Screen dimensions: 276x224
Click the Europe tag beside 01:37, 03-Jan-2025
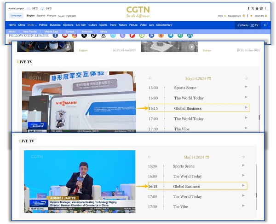pyautogui.click(x=83, y=50)
